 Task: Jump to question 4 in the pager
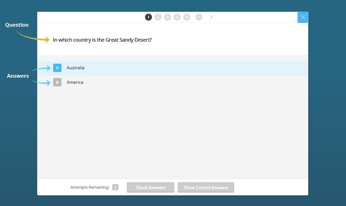click(177, 17)
